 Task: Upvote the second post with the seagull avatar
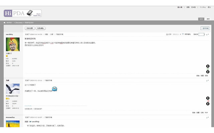[x=208, y=98]
